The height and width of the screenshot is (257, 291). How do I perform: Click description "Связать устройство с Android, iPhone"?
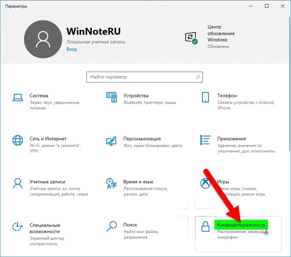click(246, 105)
